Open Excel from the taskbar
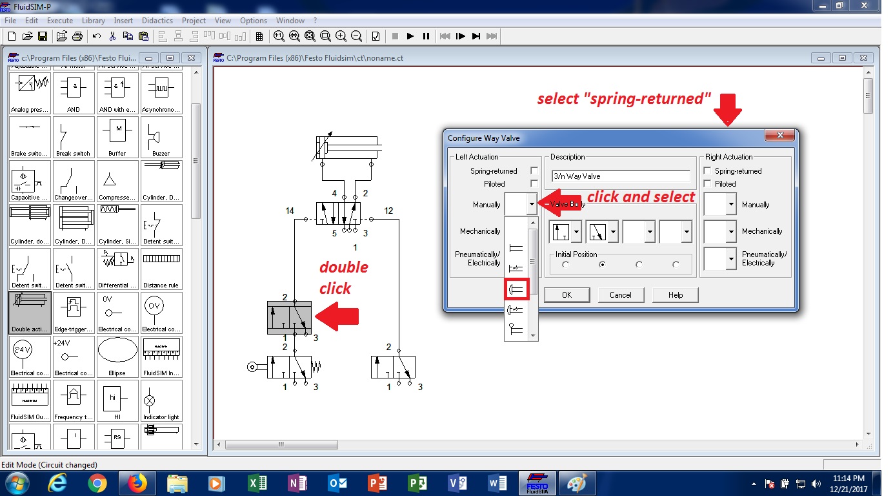This screenshot has width=893, height=496. pyautogui.click(x=257, y=483)
